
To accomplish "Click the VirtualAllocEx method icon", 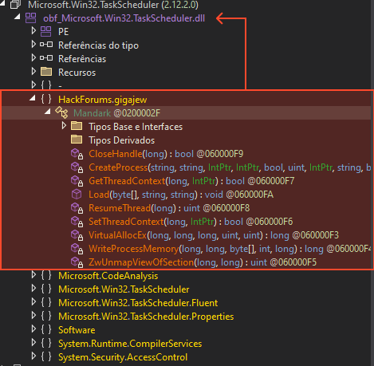I will pyautogui.click(x=77, y=235).
